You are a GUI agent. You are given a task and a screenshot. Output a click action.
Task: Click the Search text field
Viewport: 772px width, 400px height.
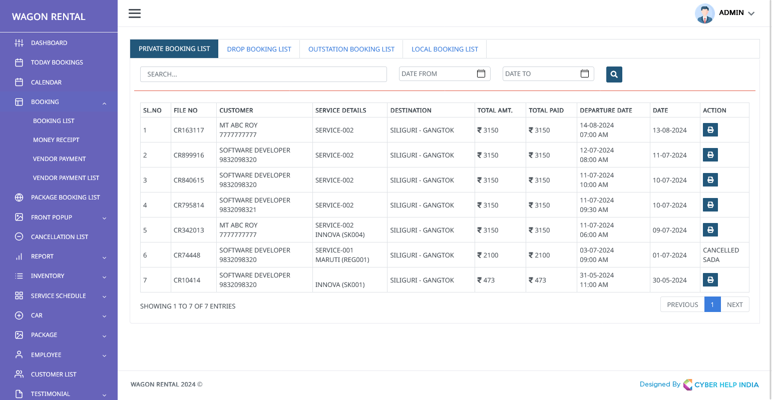point(263,74)
